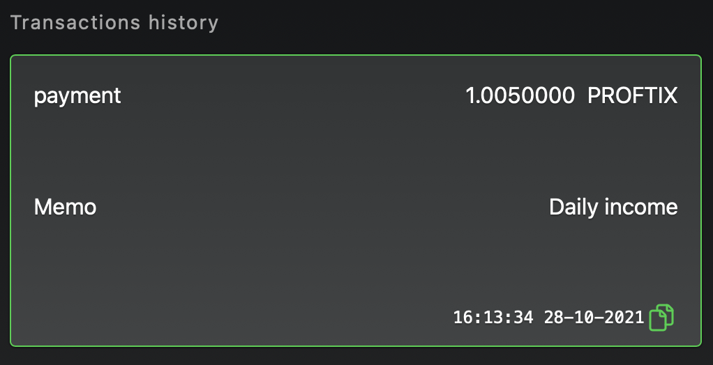713x365 pixels.
Task: Copy the transaction details using the copy icon
Action: 661,318
